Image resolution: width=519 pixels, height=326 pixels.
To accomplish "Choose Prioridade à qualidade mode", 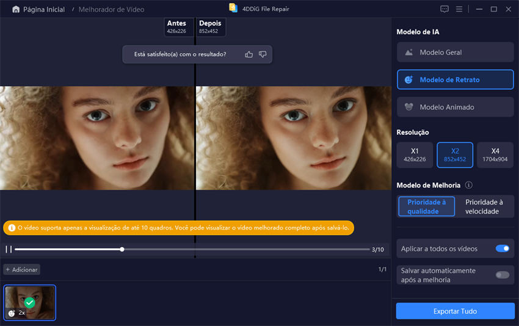I will click(427, 206).
